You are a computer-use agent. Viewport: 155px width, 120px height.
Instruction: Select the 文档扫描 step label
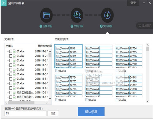(77, 26)
